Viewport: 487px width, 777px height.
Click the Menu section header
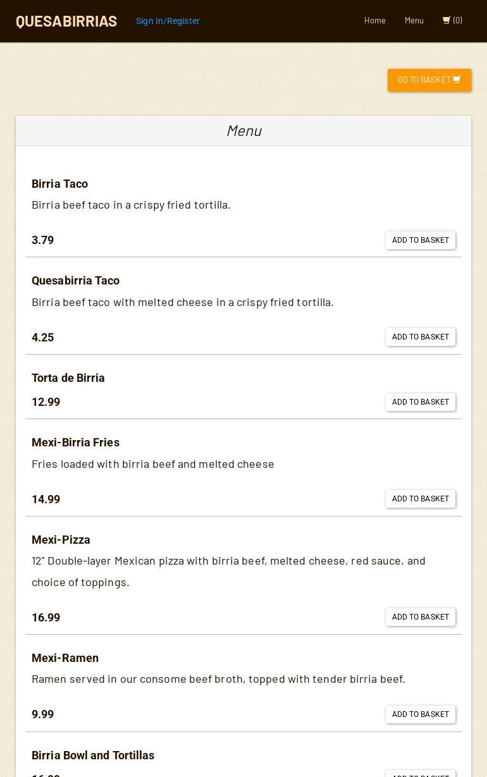pos(244,131)
